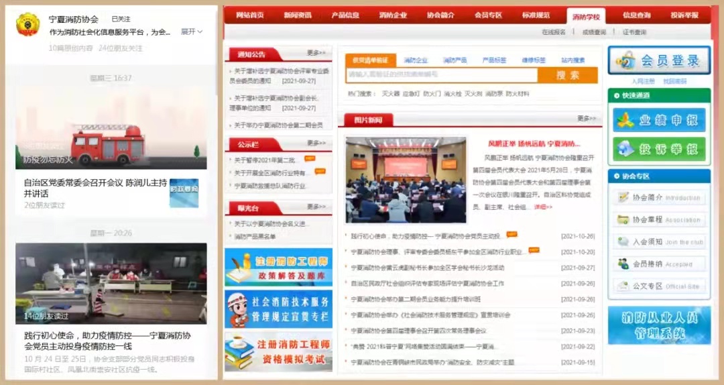Open 协会简介 Introduction in the 协会专区 sidebar

tap(659, 197)
